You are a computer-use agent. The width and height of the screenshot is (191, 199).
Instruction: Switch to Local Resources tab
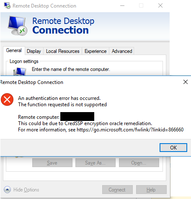(x=63, y=51)
